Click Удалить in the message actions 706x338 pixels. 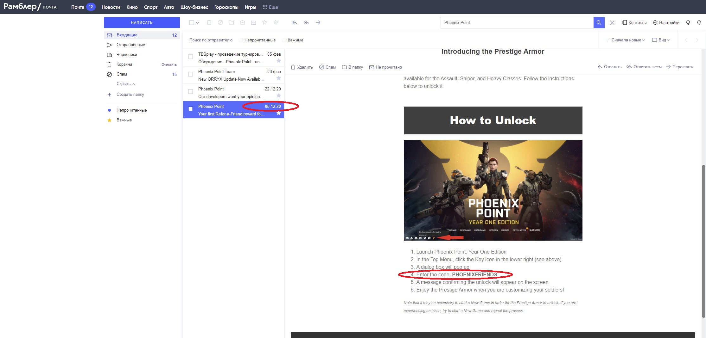coord(302,67)
